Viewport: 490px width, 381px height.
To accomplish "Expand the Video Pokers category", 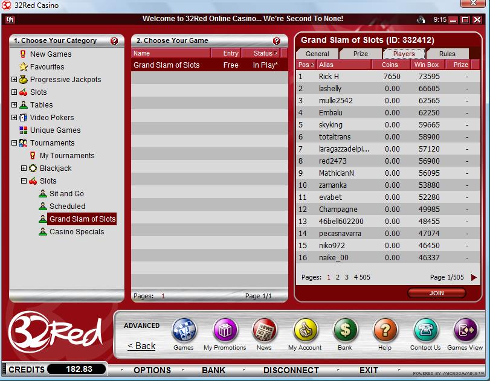I will [x=14, y=117].
